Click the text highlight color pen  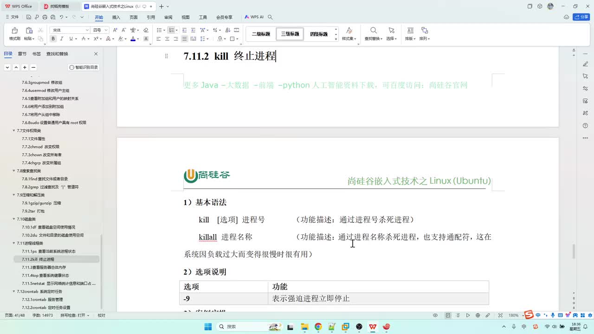(120, 39)
